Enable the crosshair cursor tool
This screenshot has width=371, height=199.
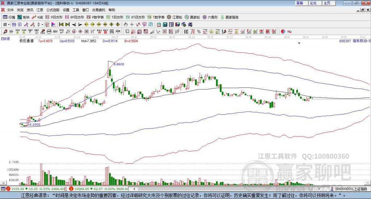pos(132,25)
